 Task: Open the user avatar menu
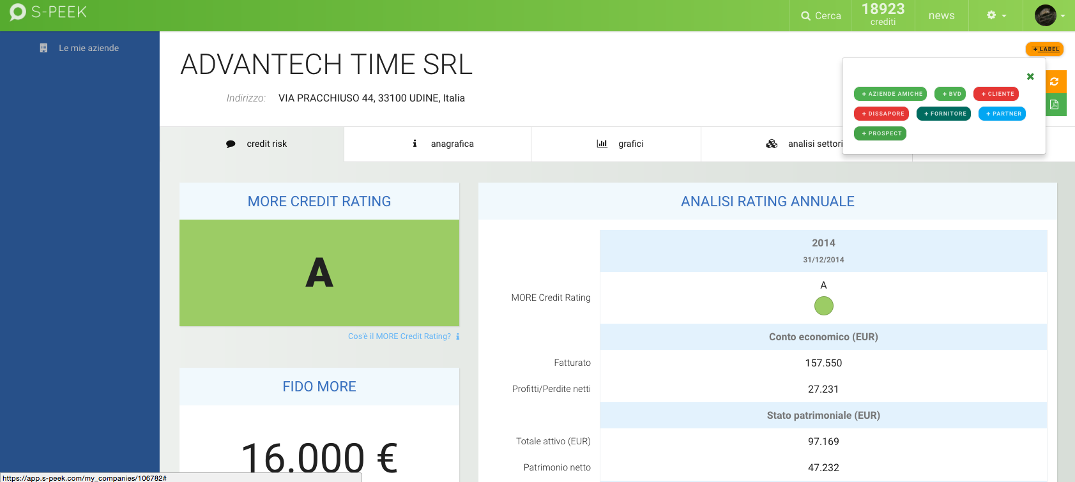point(1049,15)
